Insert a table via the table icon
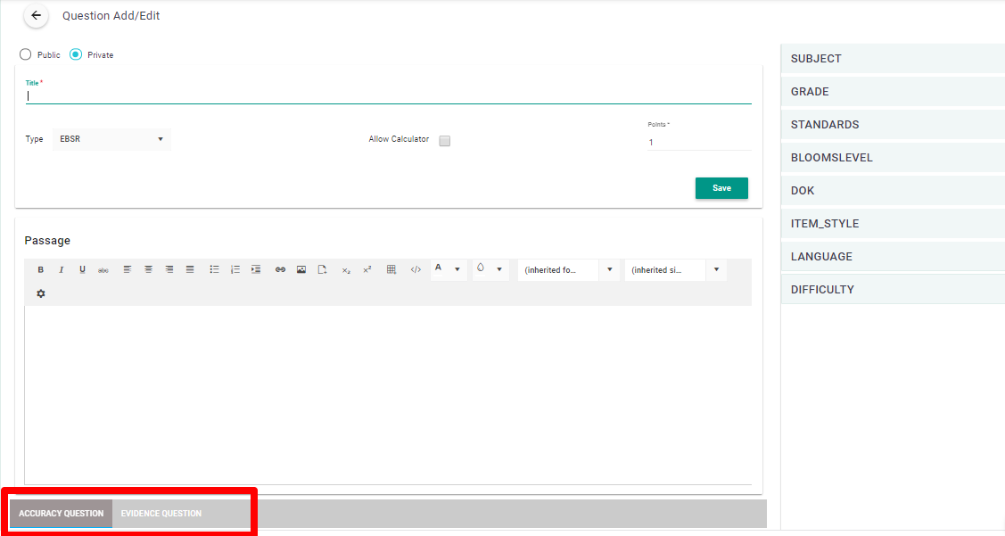 click(391, 269)
